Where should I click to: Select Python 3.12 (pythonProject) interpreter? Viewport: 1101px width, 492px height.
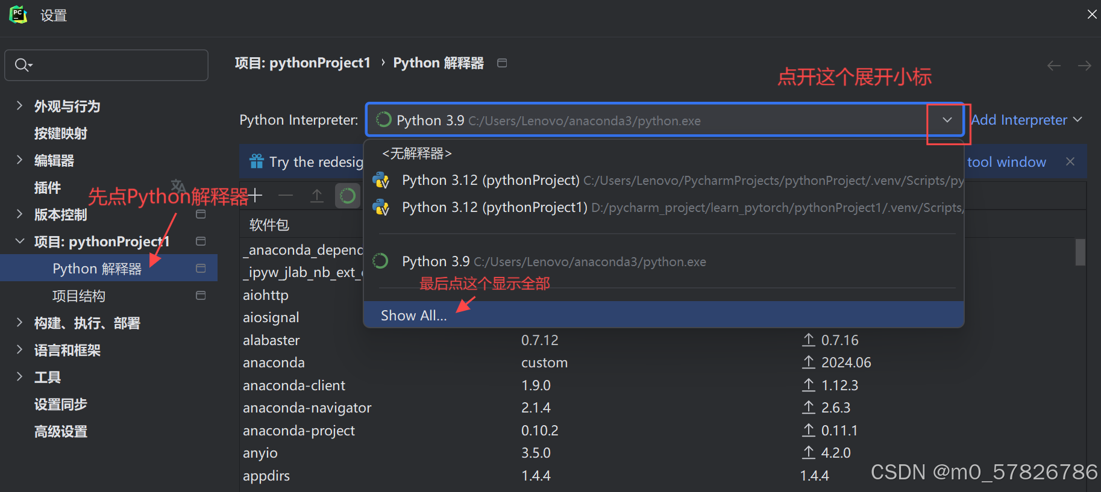tap(663, 180)
